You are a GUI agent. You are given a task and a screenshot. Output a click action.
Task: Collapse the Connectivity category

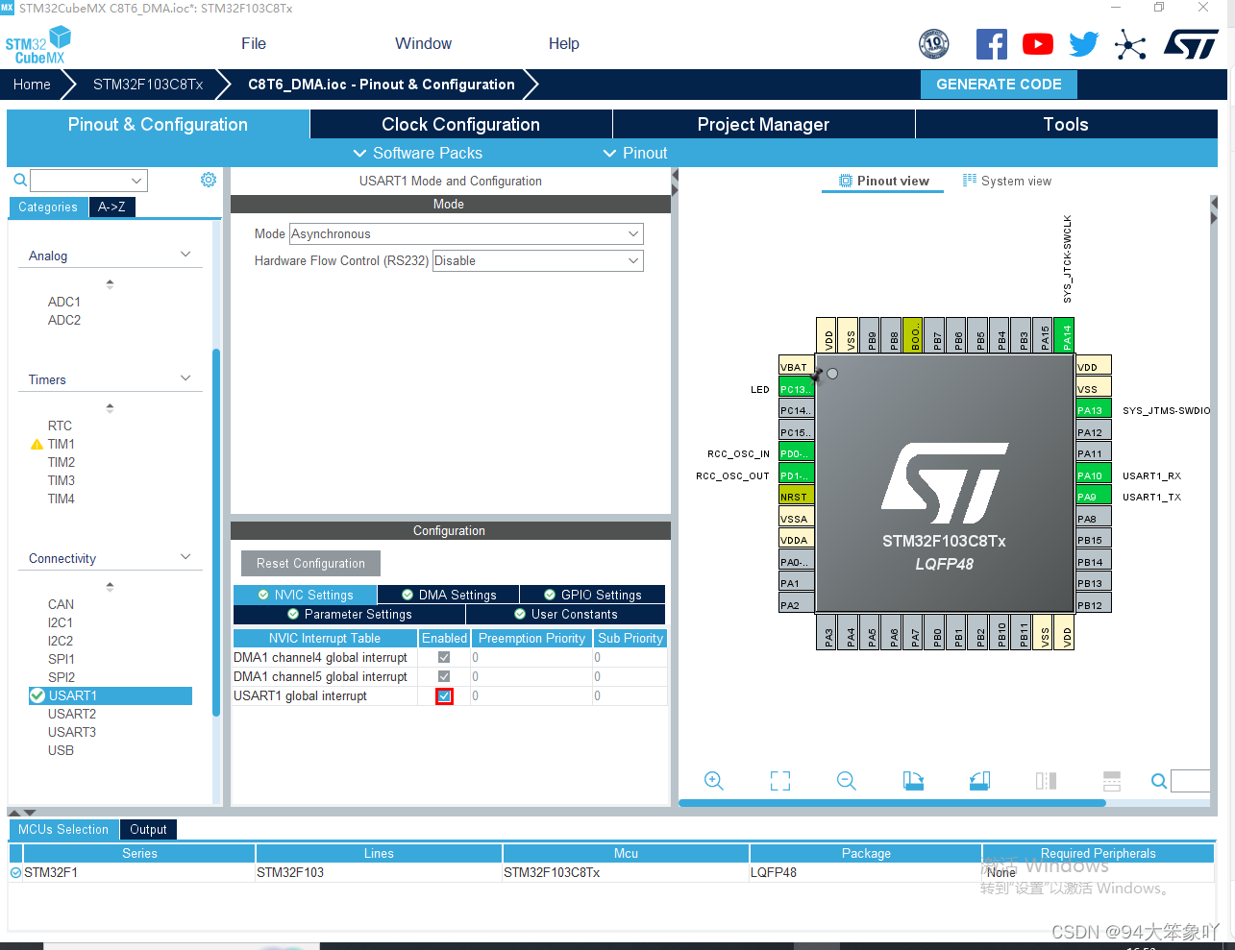pyautogui.click(x=184, y=557)
